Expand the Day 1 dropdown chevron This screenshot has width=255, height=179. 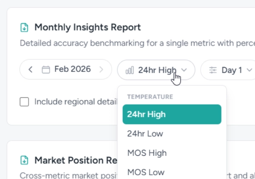(249, 70)
